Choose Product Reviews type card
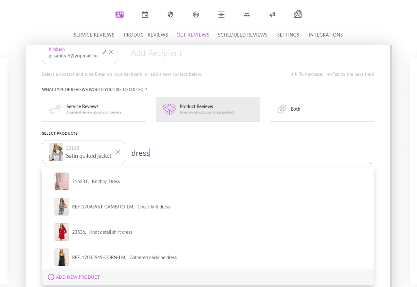This screenshot has width=417, height=287. (x=208, y=109)
